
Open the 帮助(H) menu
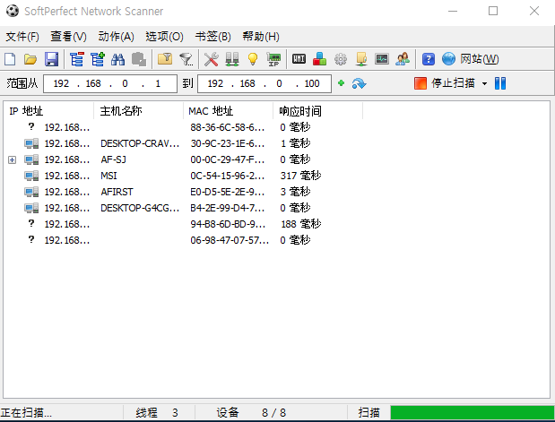coord(261,37)
